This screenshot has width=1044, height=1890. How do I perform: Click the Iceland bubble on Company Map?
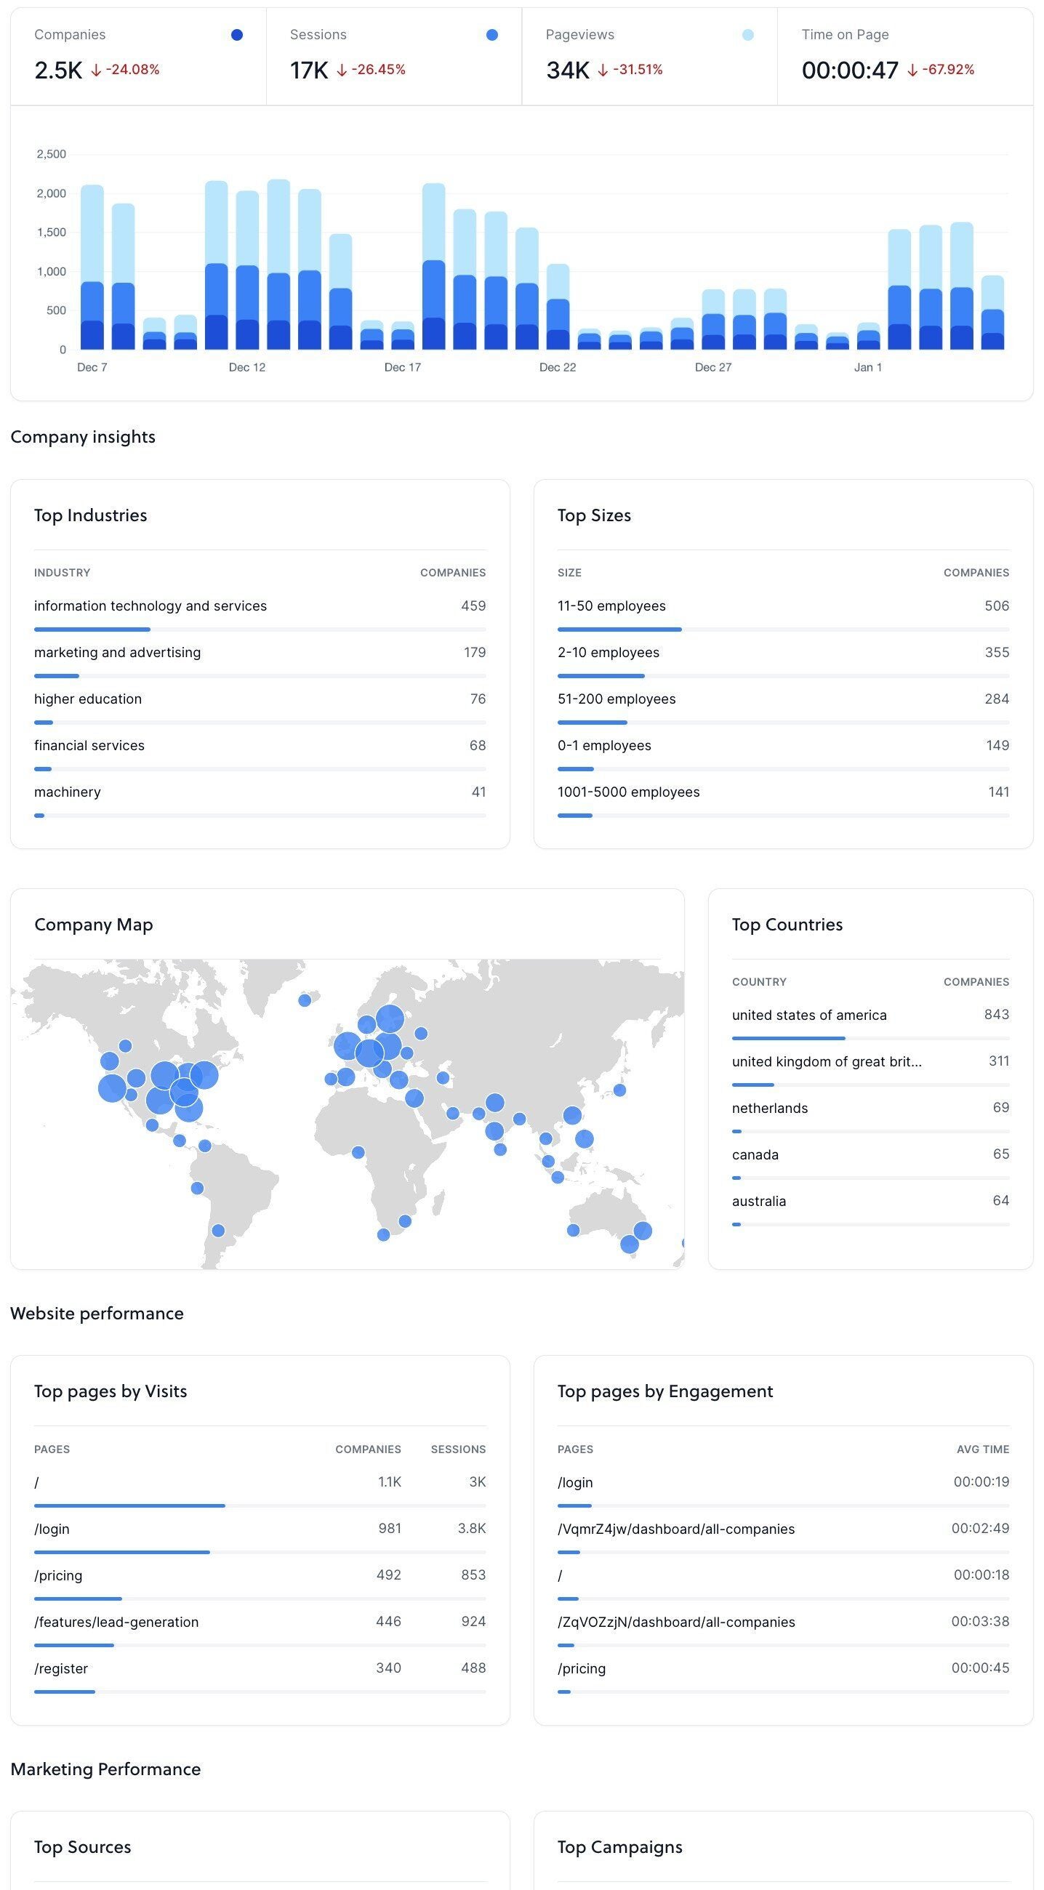305,1000
